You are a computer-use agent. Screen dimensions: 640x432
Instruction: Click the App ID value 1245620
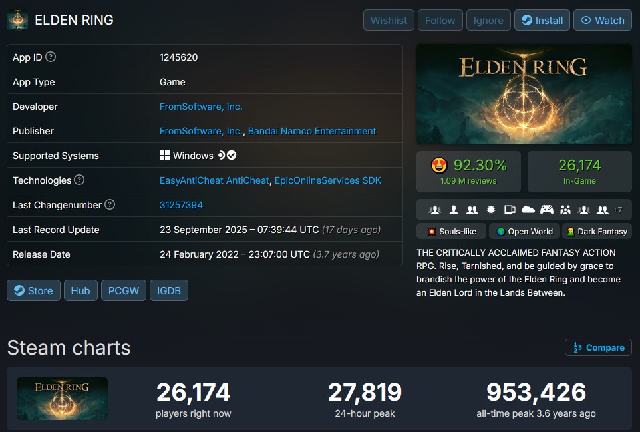click(x=178, y=57)
